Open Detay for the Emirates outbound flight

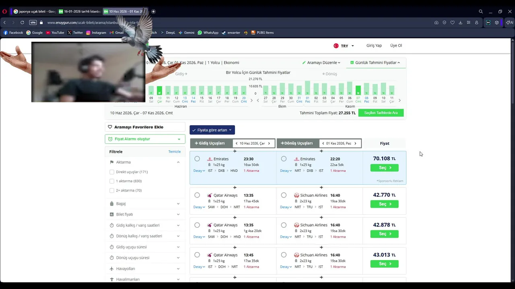click(x=199, y=171)
